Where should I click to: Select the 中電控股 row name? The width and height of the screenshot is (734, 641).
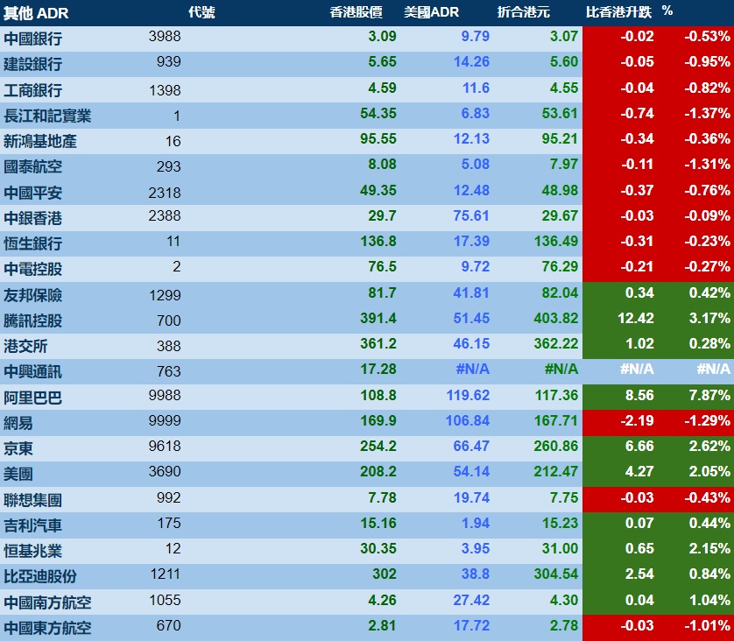[x=32, y=269]
